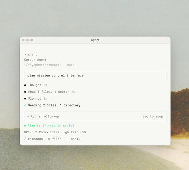Click the bullet beside 'Read 3 files'

[x=25, y=92]
